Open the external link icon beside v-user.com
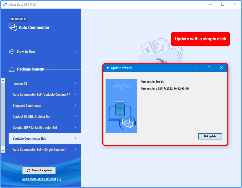This screenshot has width=242, height=188. click(x=59, y=179)
